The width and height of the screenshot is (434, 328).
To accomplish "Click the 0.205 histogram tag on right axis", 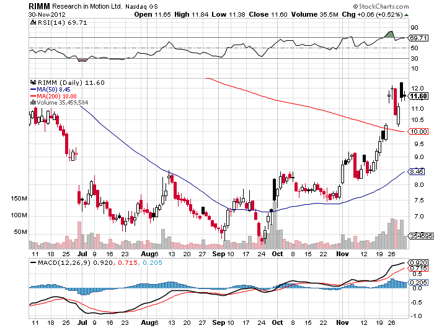I will [418, 283].
